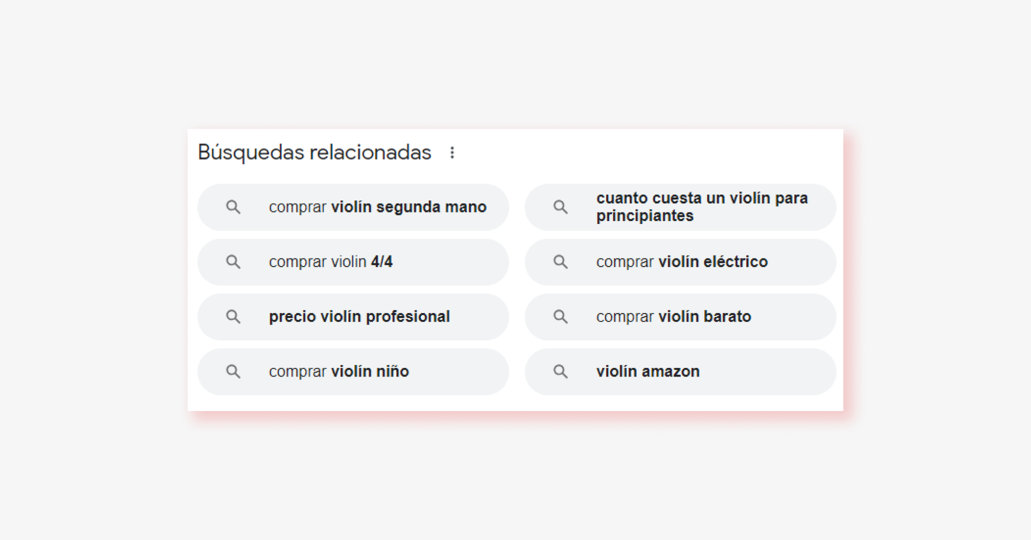Open the options menu next to "Búsquedas relacionadas"
The width and height of the screenshot is (1031, 540).
452,153
